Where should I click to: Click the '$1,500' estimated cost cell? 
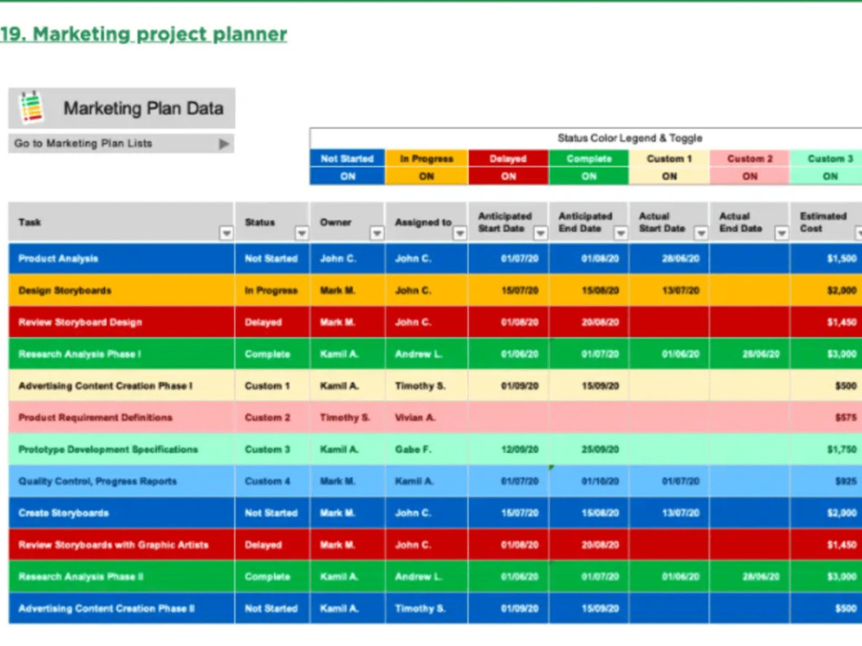point(827,258)
